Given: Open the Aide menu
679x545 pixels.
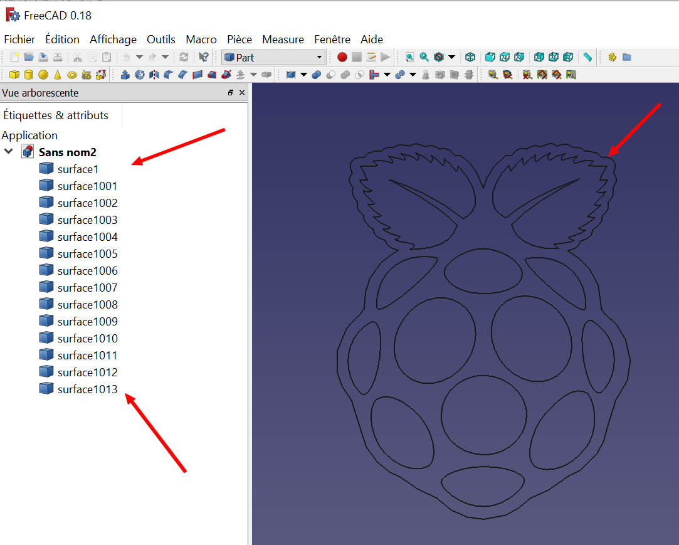Looking at the screenshot, I should point(372,40).
